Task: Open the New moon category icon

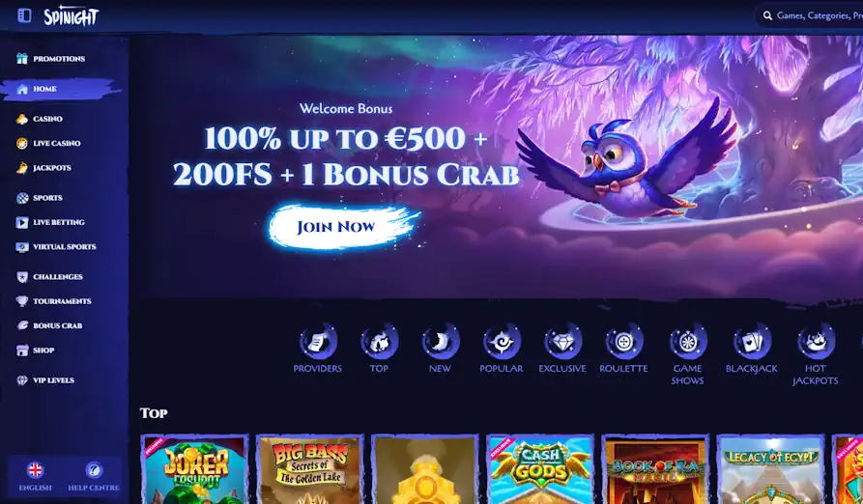Action: pyautogui.click(x=440, y=342)
